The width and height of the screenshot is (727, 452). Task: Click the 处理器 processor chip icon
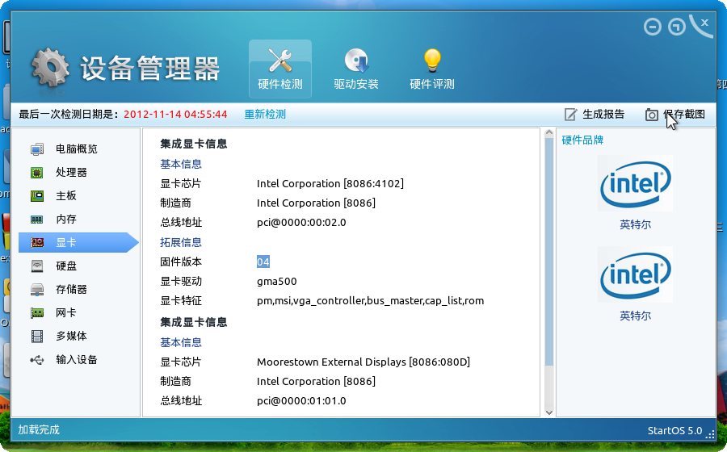tap(37, 173)
